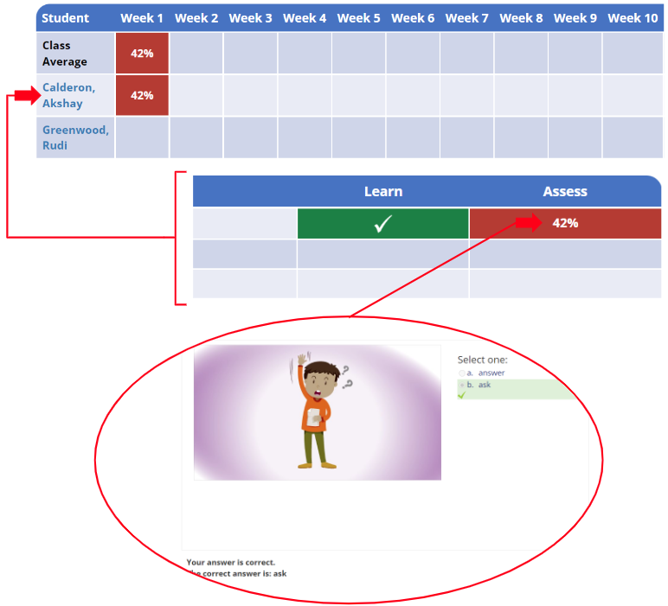Select radio option b. ask
Image resolution: width=668 pixels, height=606 pixels.
pyautogui.click(x=461, y=385)
